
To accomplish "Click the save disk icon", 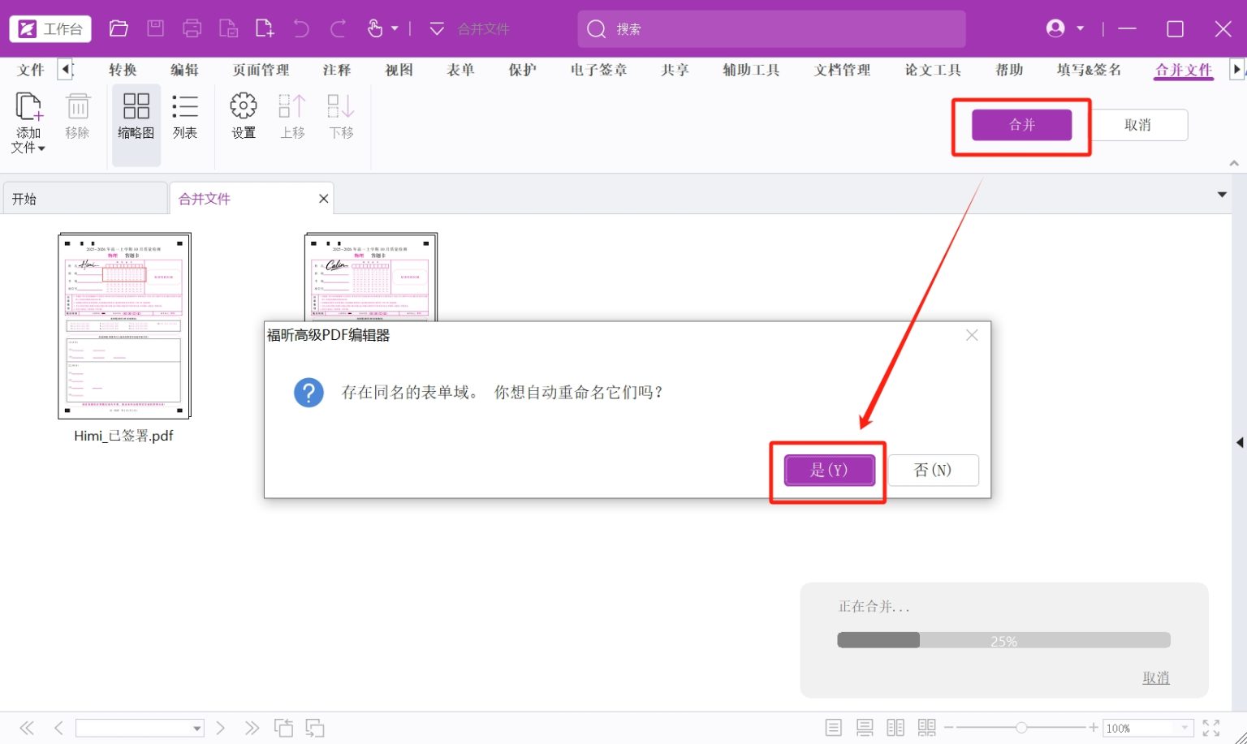I will tap(155, 29).
